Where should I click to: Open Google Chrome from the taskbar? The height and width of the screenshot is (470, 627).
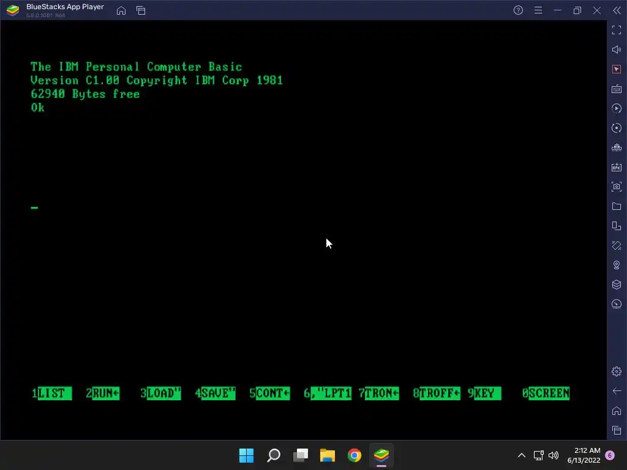tap(355, 455)
